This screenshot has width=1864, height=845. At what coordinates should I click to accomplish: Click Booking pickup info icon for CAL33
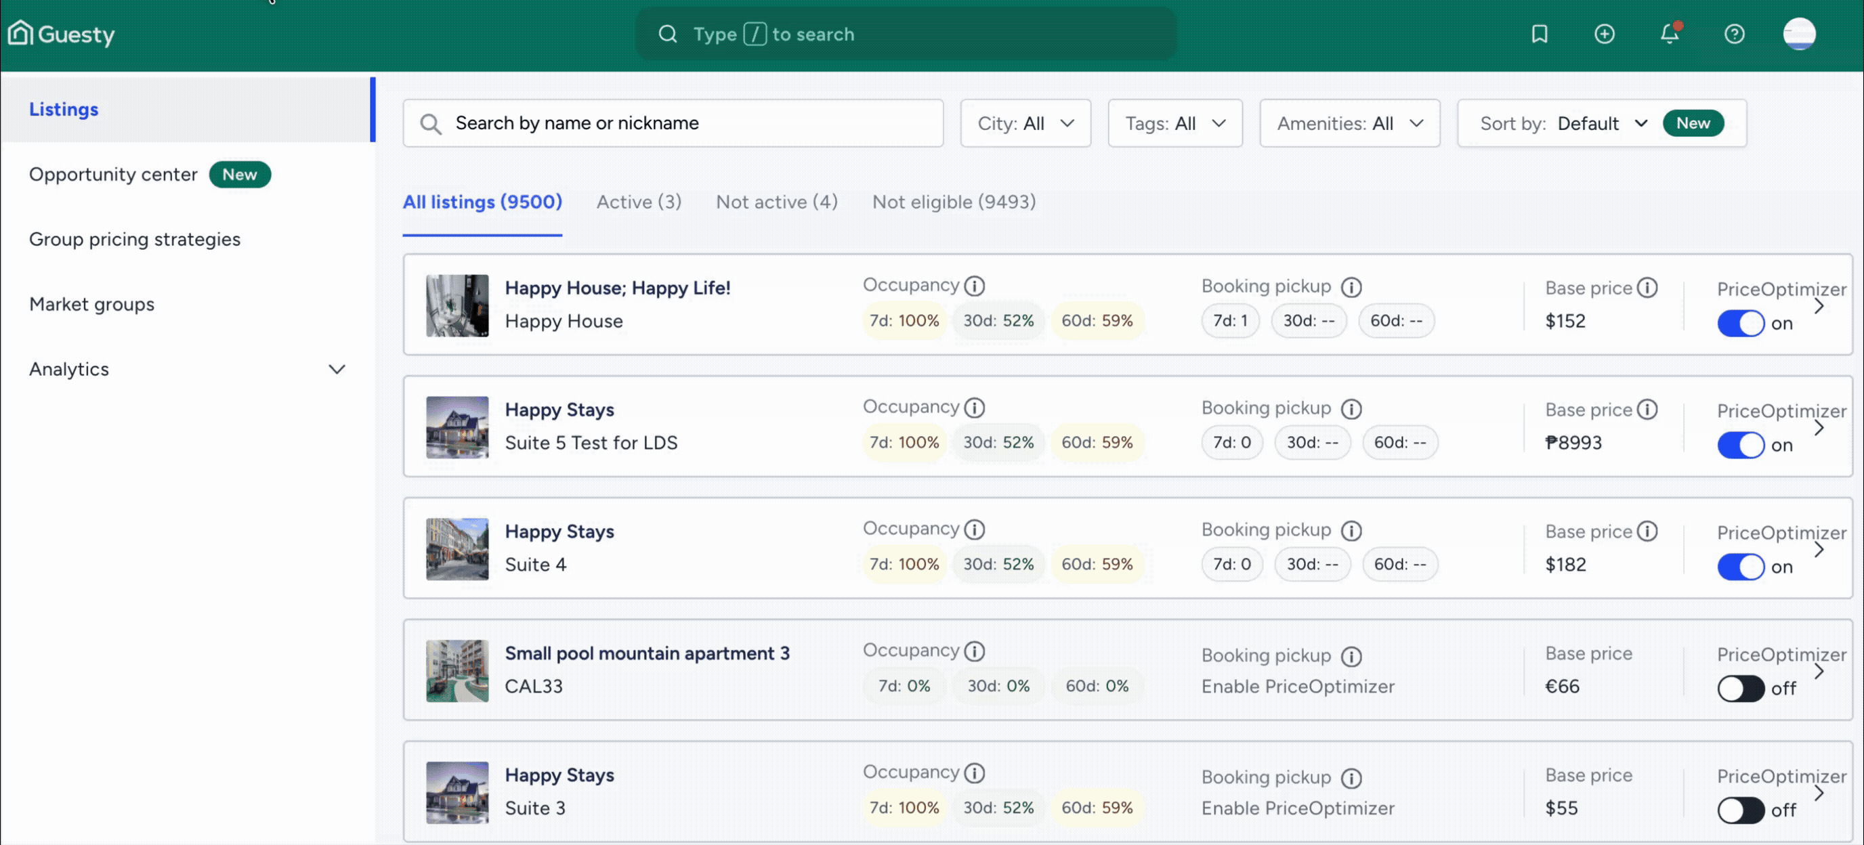click(1351, 656)
